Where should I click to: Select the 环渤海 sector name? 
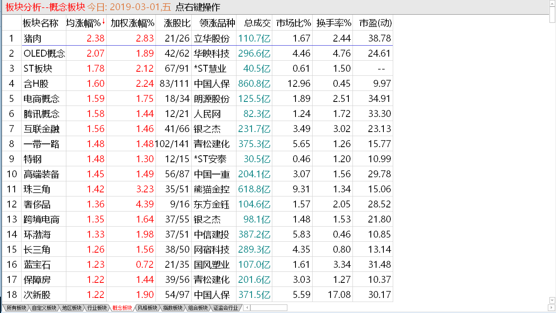pyautogui.click(x=37, y=234)
